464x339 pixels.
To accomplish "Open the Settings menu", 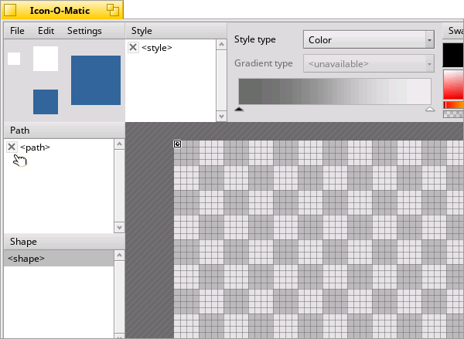I will click(x=84, y=31).
